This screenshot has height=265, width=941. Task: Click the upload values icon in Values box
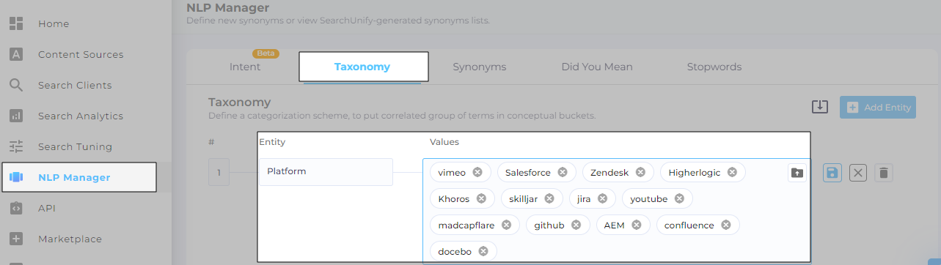coord(797,173)
